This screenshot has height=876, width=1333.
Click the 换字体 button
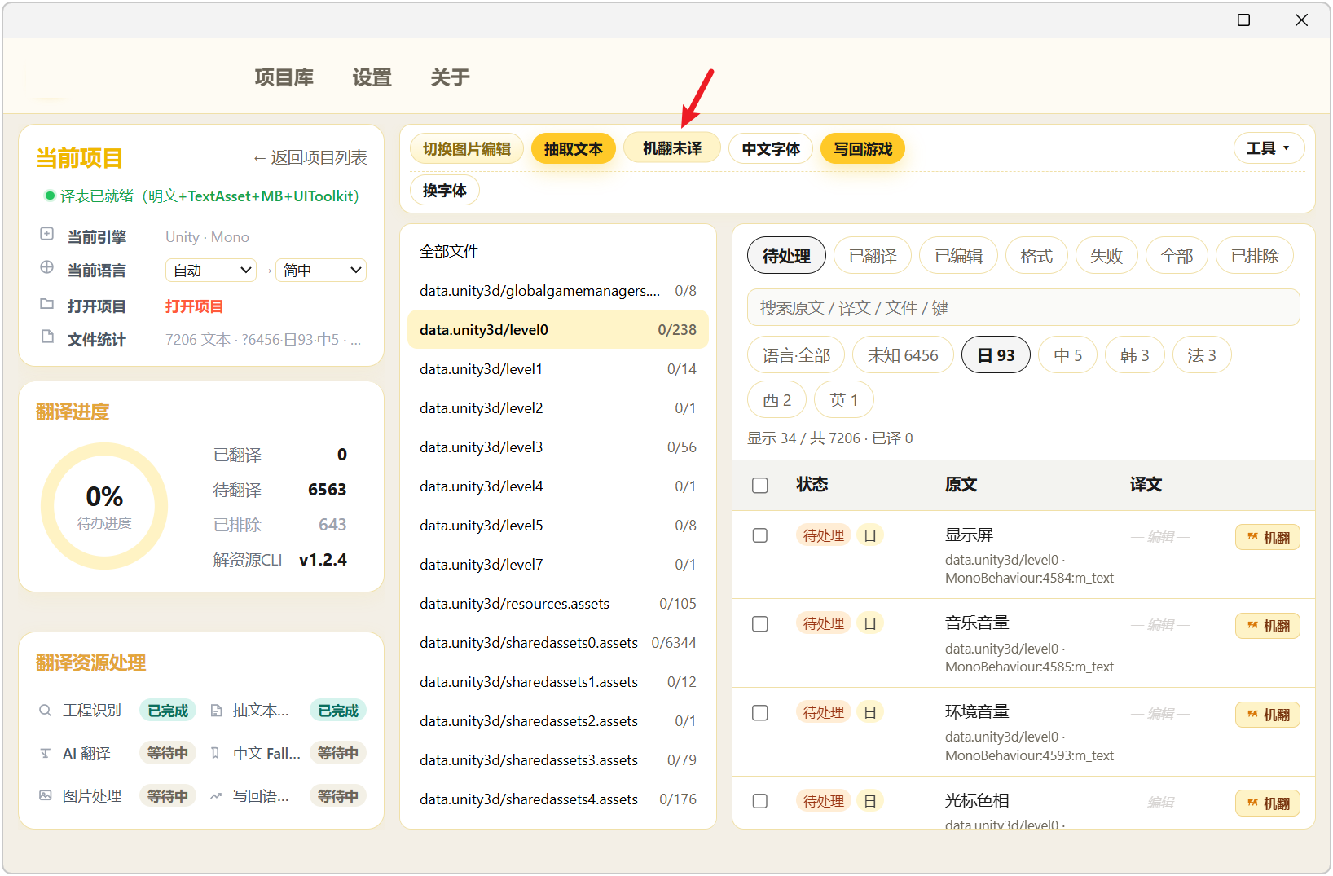(445, 191)
